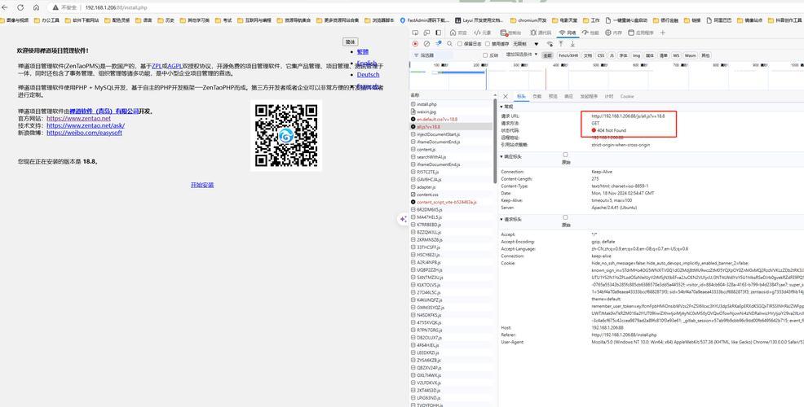Switch to the Performance (性能) tab
The image size is (804, 407).
pos(590,33)
